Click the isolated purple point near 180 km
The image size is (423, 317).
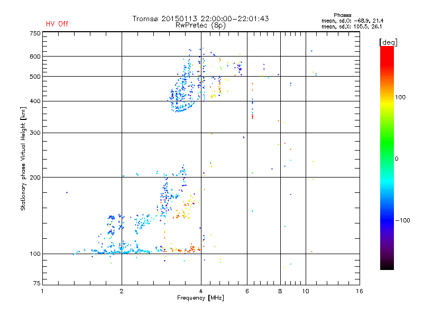[x=67, y=192]
